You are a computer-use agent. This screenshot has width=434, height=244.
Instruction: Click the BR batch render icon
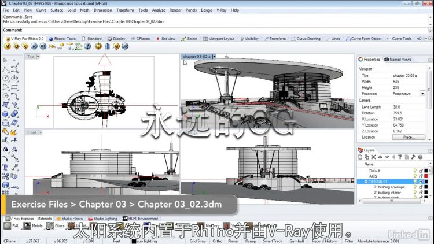125,46
